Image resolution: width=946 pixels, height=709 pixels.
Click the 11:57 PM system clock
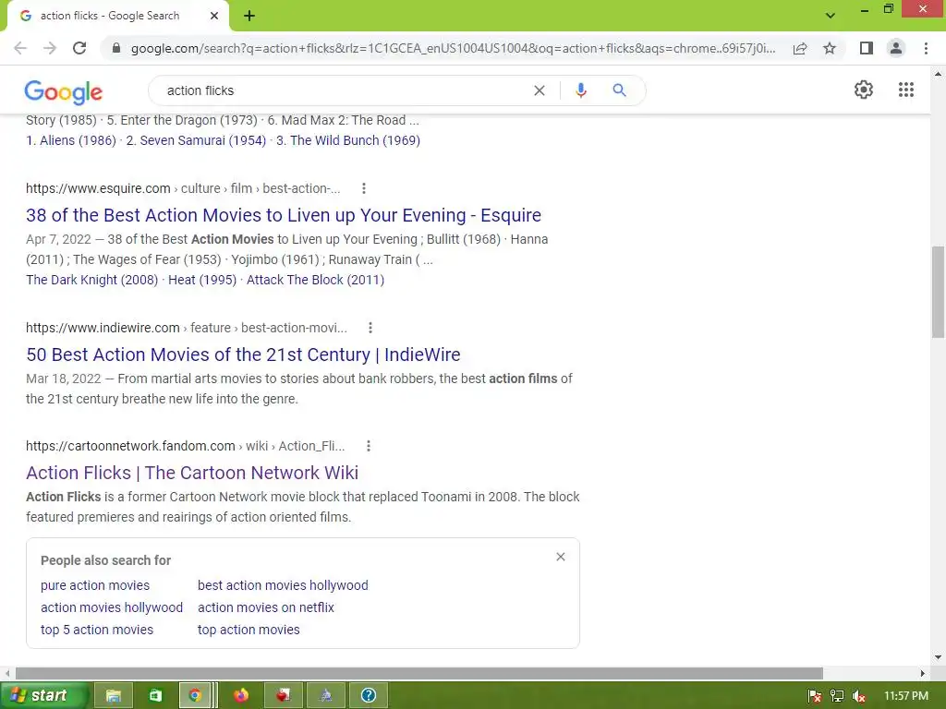(906, 696)
